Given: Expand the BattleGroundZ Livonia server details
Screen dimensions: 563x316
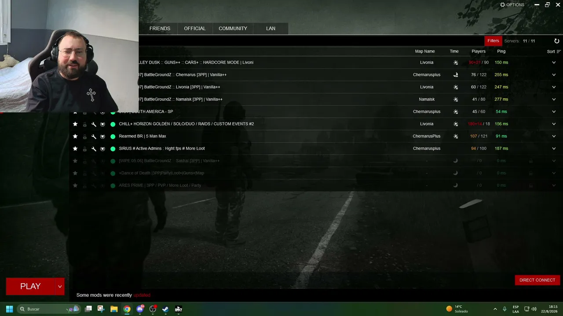Looking at the screenshot, I should [x=554, y=87].
